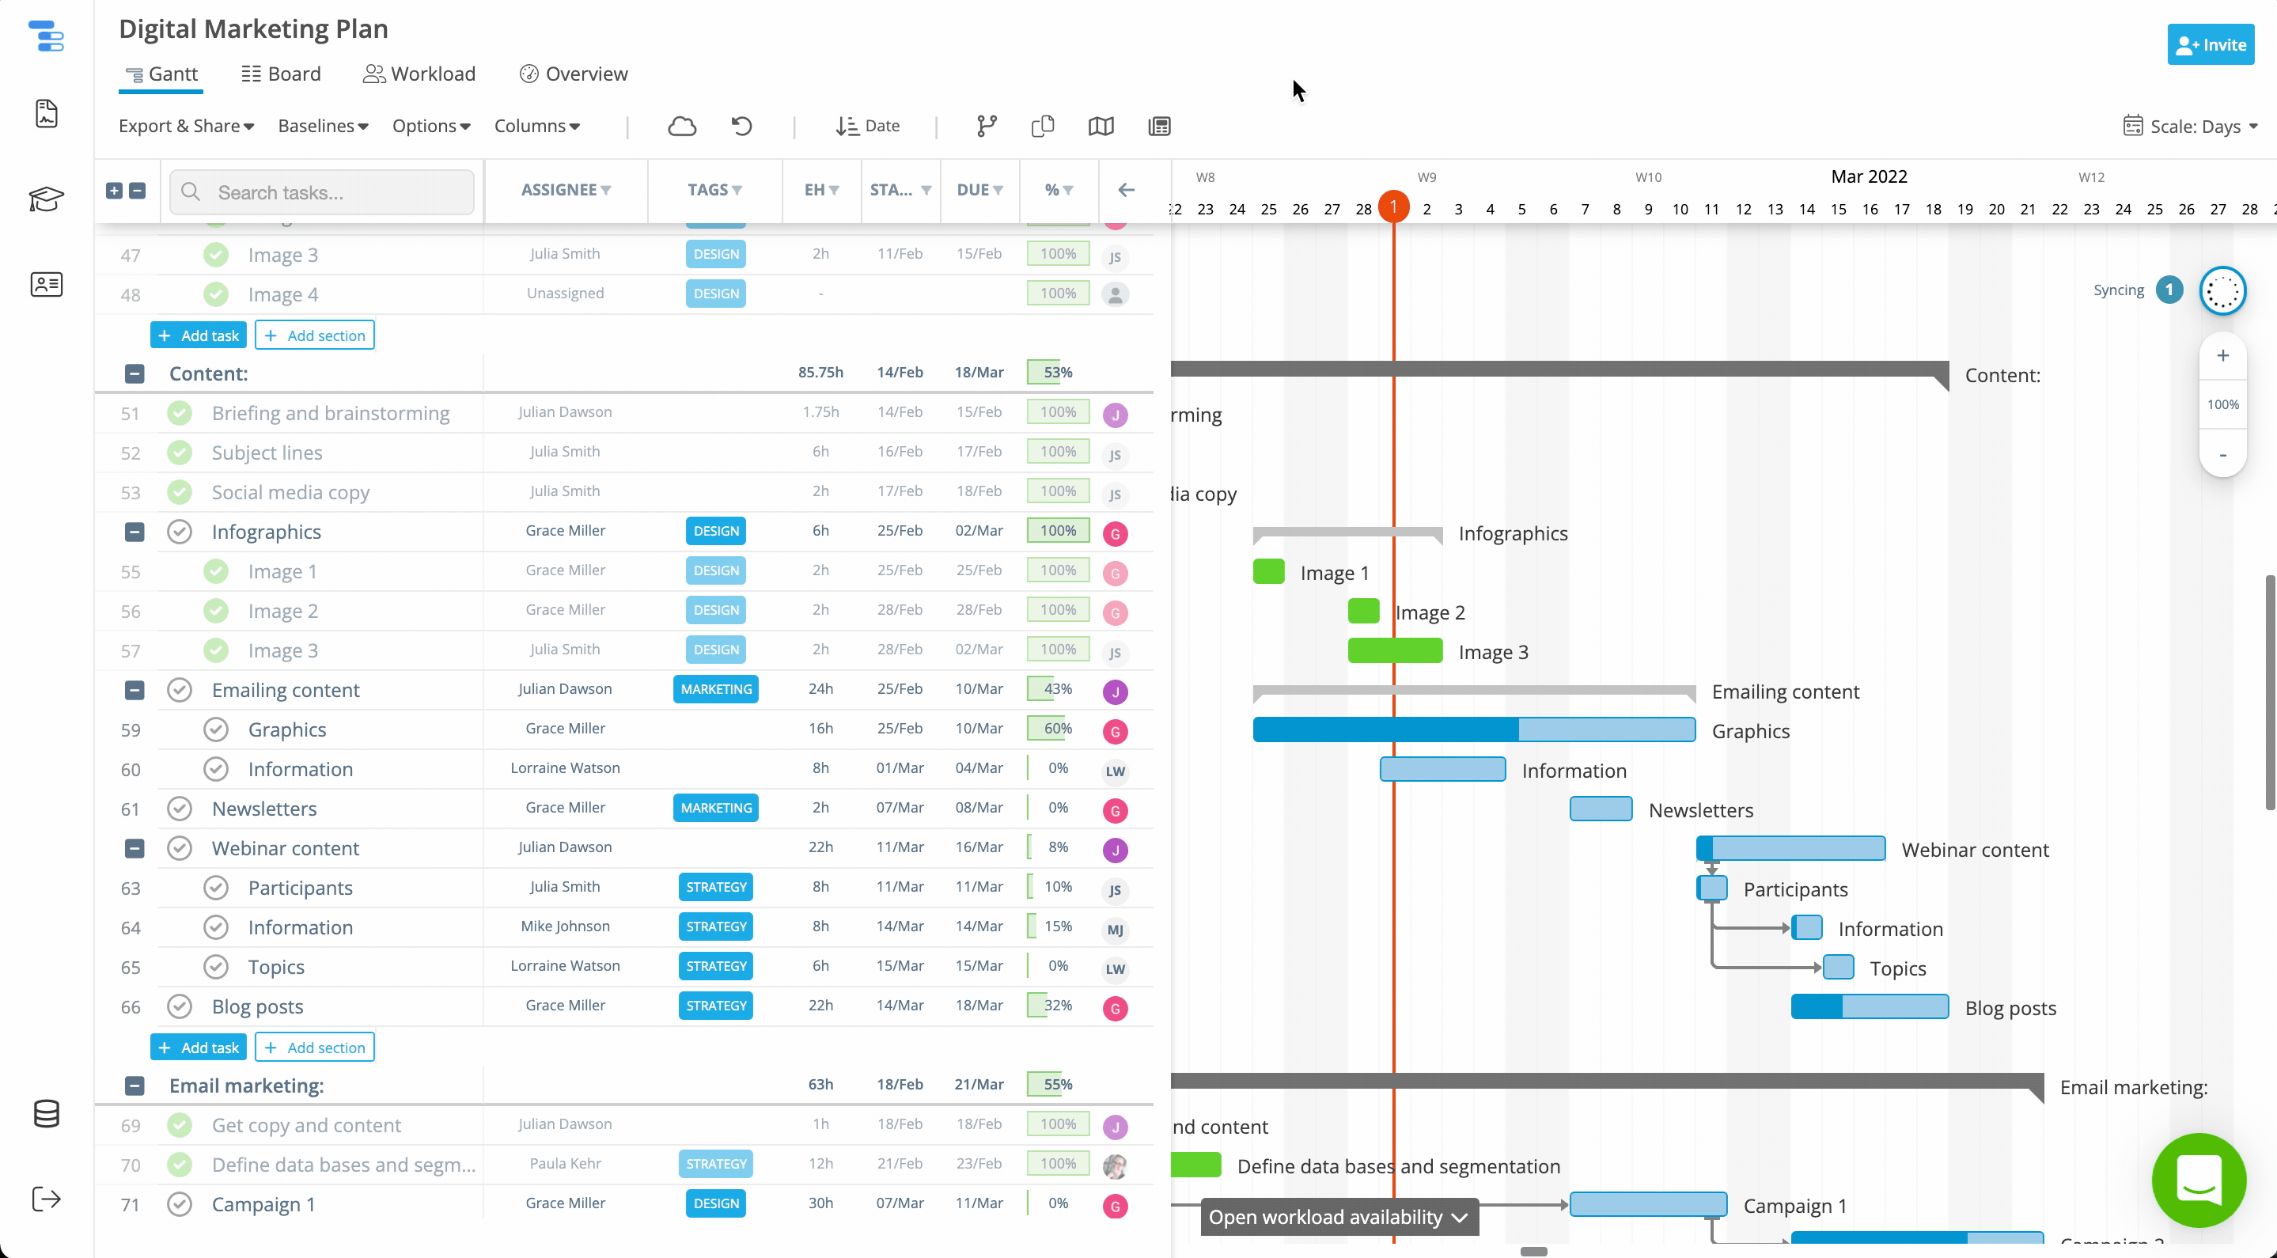Mark the Newsletters task as complete
The height and width of the screenshot is (1258, 2277).
tap(180, 808)
